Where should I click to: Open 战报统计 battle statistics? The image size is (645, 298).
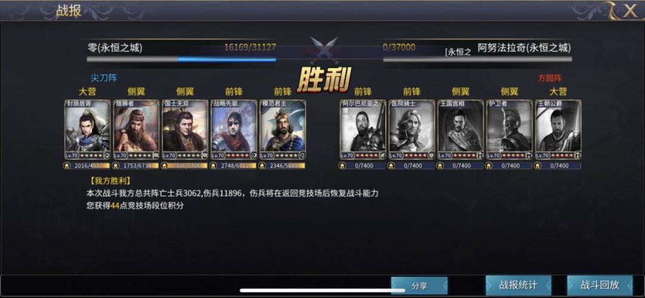(518, 285)
